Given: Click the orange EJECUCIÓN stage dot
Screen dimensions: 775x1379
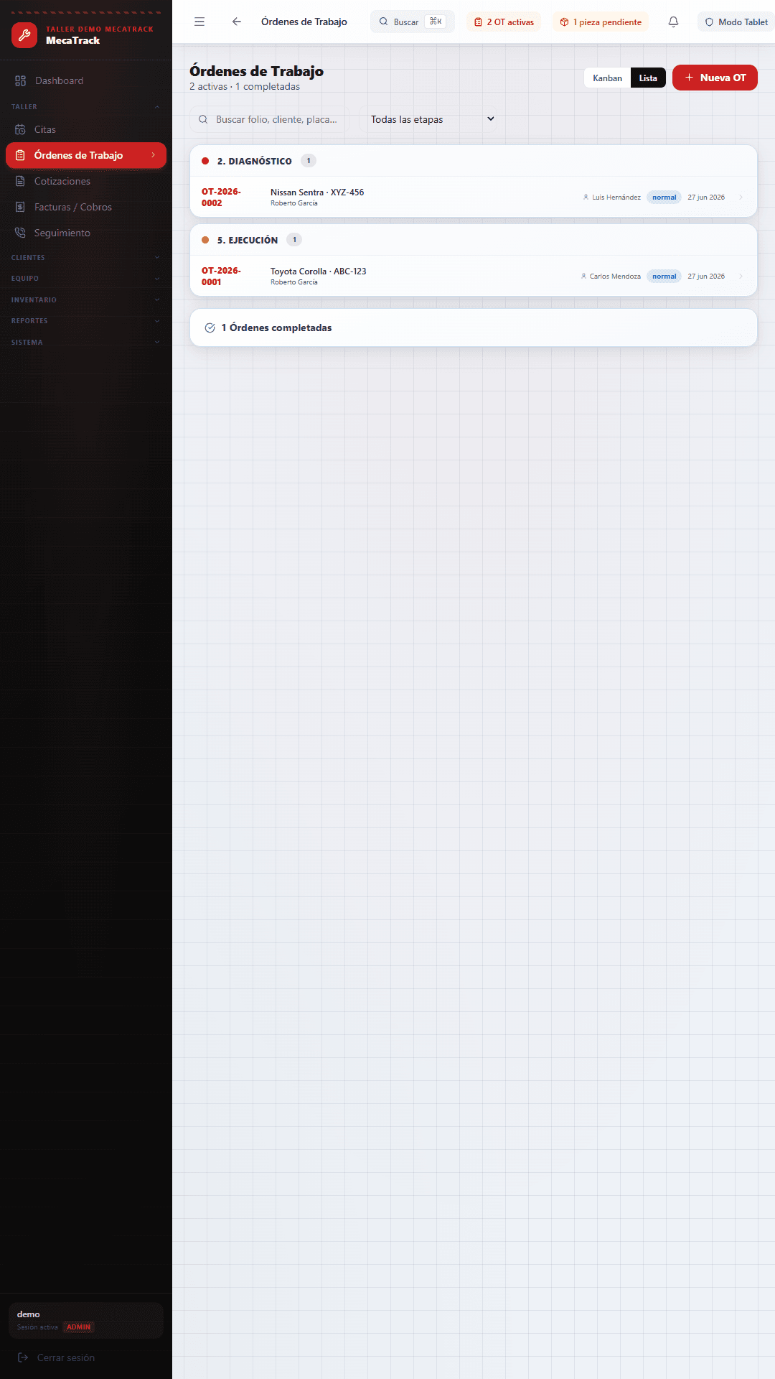Looking at the screenshot, I should click(205, 240).
